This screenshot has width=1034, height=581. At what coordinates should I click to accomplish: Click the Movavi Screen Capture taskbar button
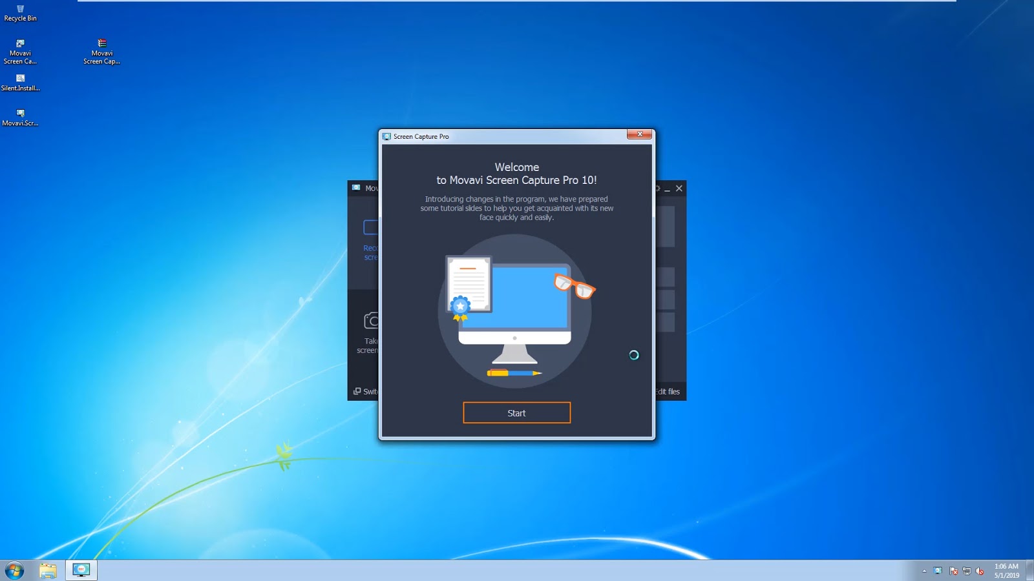tap(81, 571)
